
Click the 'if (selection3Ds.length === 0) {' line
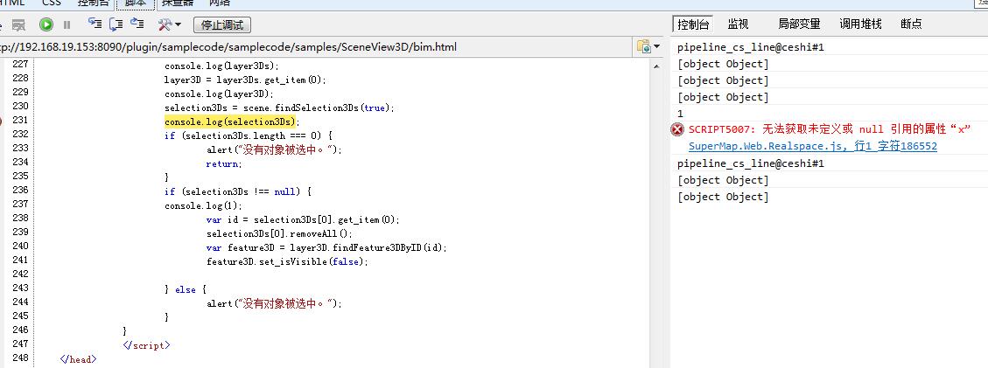pyautogui.click(x=248, y=135)
